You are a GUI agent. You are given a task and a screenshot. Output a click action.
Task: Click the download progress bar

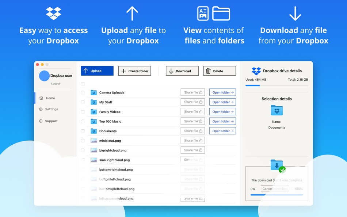point(277,195)
